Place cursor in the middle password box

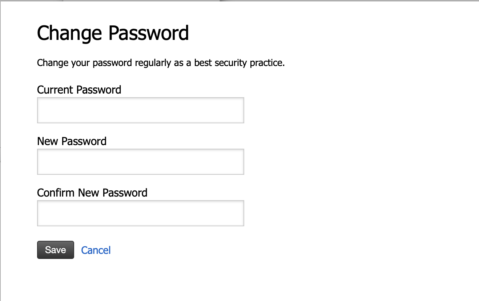pyautogui.click(x=140, y=162)
